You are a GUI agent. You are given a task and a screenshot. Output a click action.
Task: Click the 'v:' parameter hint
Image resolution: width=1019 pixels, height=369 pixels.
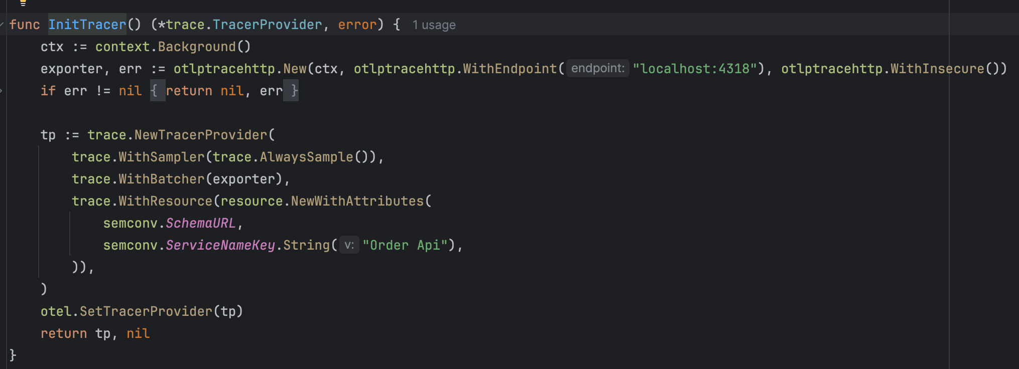349,245
